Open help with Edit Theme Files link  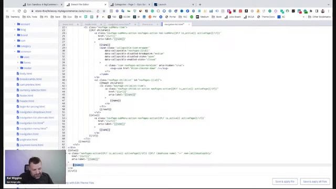click(x=80, y=183)
